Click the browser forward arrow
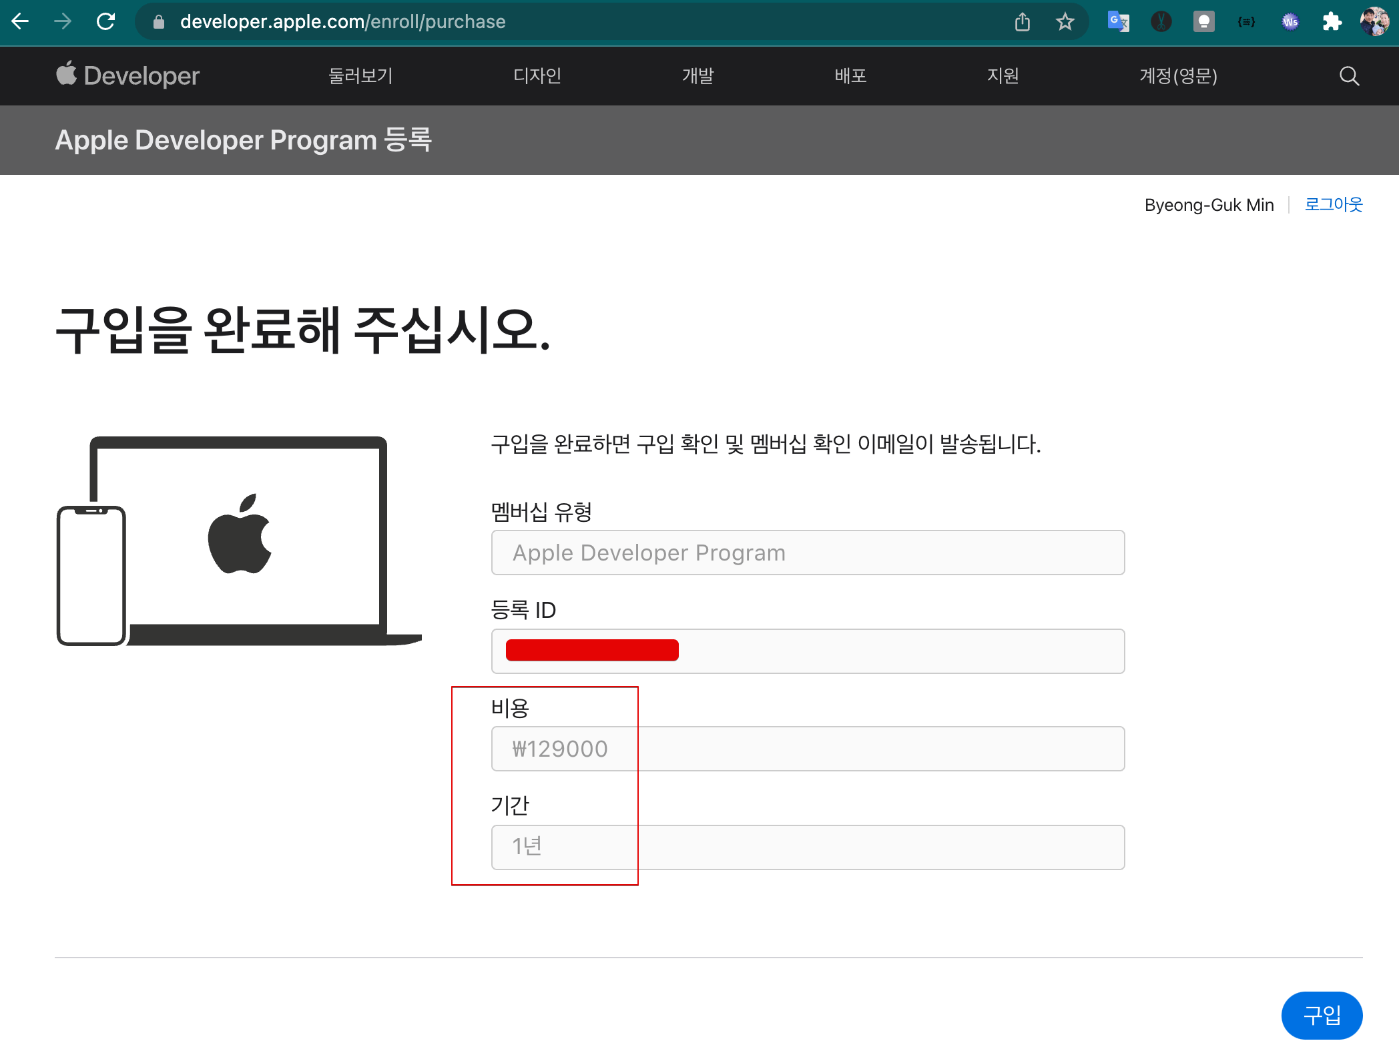Image resolution: width=1399 pixels, height=1053 pixels. coord(63,22)
